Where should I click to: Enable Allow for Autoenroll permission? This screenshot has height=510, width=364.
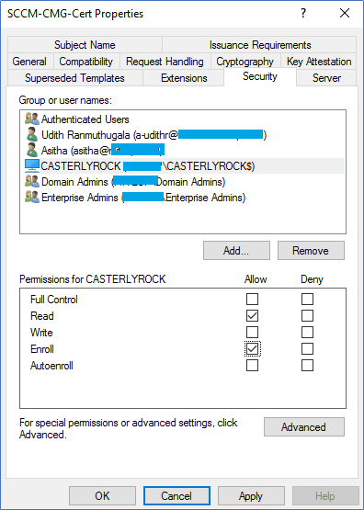point(252,366)
